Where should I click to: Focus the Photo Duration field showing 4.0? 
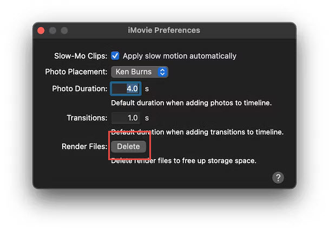[126, 89]
